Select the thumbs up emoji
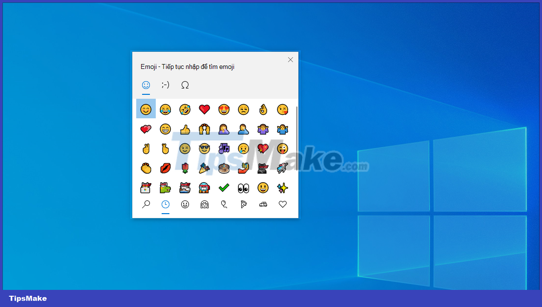 tap(185, 129)
